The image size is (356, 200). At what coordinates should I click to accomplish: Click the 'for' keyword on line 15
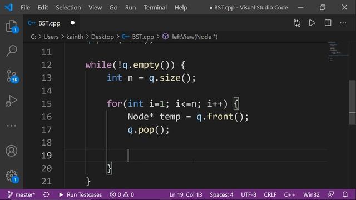(115, 104)
